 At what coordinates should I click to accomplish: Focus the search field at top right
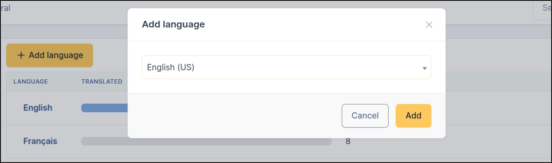(543, 8)
